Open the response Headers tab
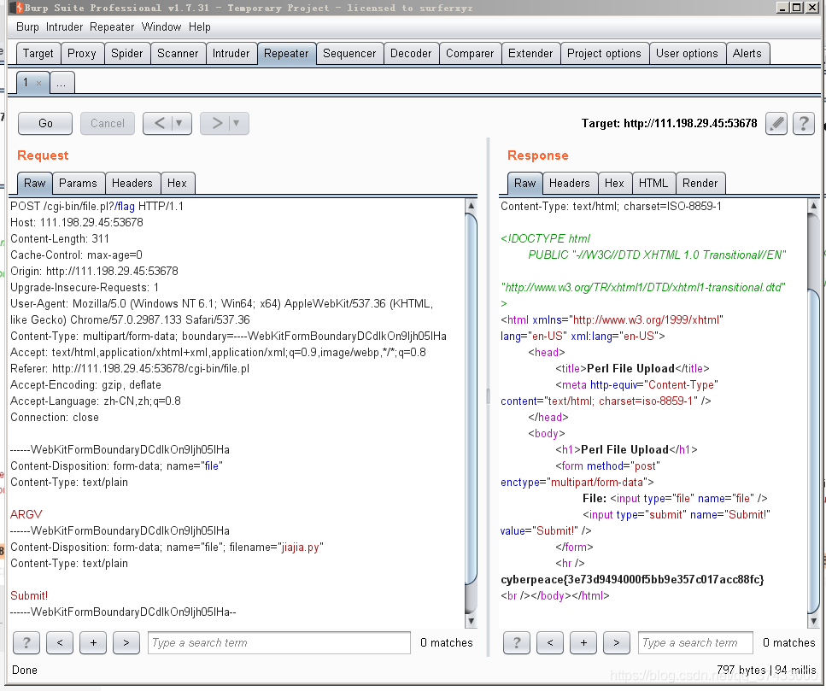 click(570, 184)
